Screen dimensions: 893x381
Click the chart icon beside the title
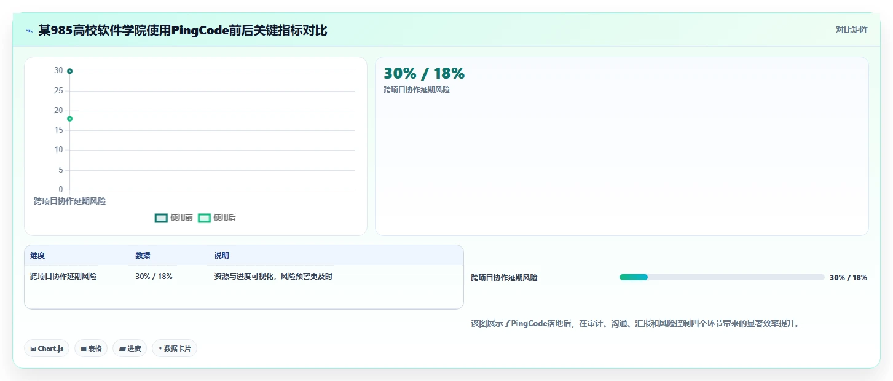coord(29,31)
